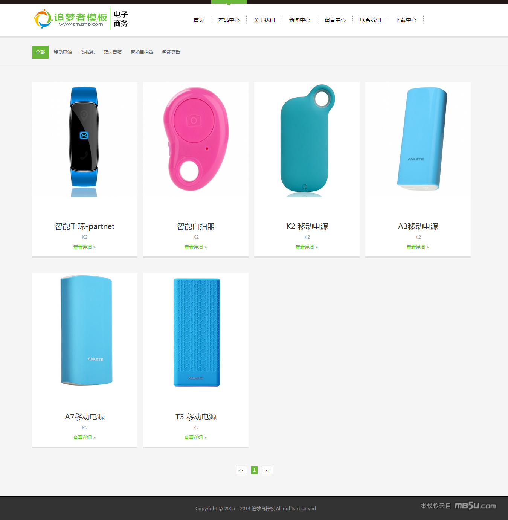Viewport: 508px width, 520px height.
Task: Go to 产品中心 in the top navigation
Action: point(229,20)
